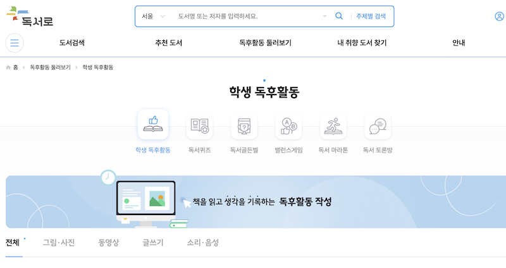Click the magnifier search icon

(x=339, y=16)
